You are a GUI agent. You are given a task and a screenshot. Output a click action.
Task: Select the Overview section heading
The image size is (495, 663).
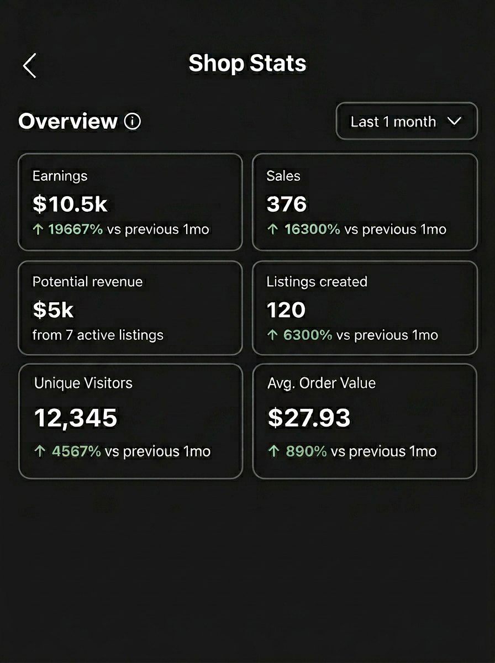click(x=66, y=122)
